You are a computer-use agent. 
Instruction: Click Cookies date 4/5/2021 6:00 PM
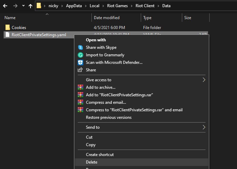[109, 28]
